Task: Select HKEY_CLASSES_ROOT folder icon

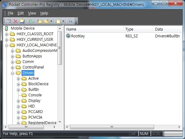Action: point(12,34)
